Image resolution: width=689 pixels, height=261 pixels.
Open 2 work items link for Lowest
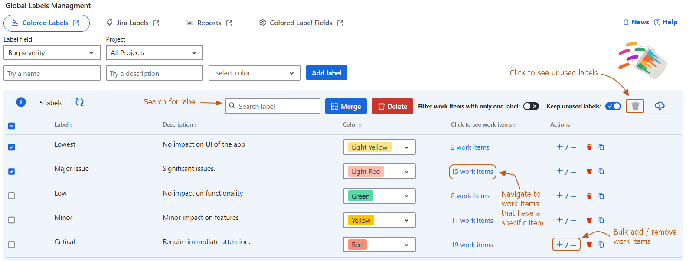pyautogui.click(x=470, y=147)
